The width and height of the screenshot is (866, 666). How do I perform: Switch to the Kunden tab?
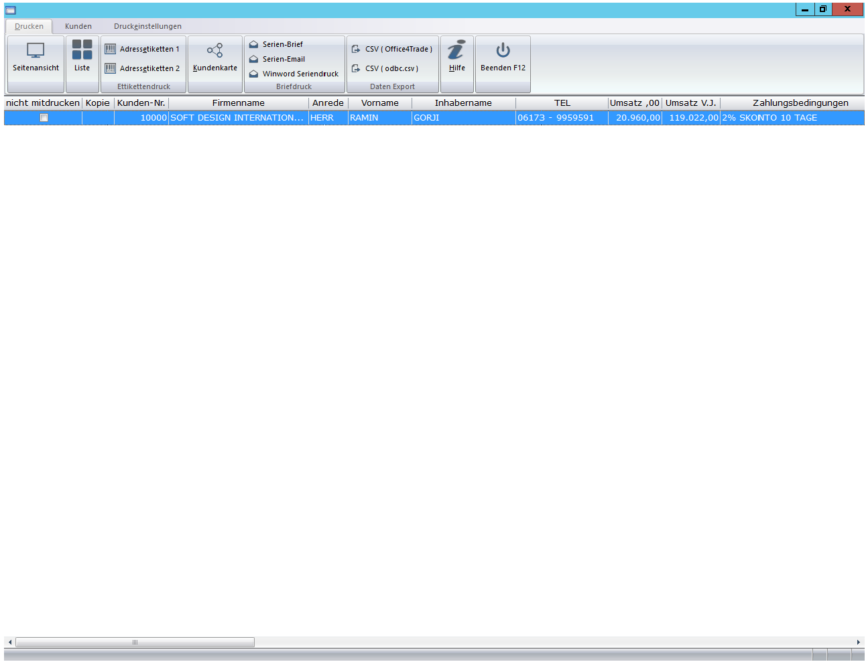point(78,26)
